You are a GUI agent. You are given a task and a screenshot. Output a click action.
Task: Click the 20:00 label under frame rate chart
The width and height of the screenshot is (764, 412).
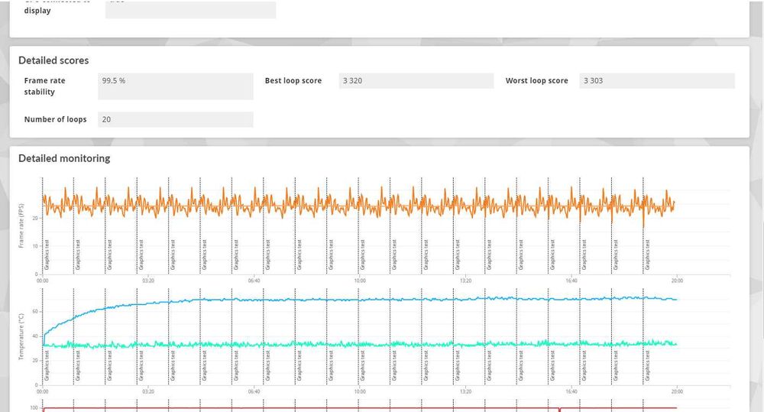point(677,281)
